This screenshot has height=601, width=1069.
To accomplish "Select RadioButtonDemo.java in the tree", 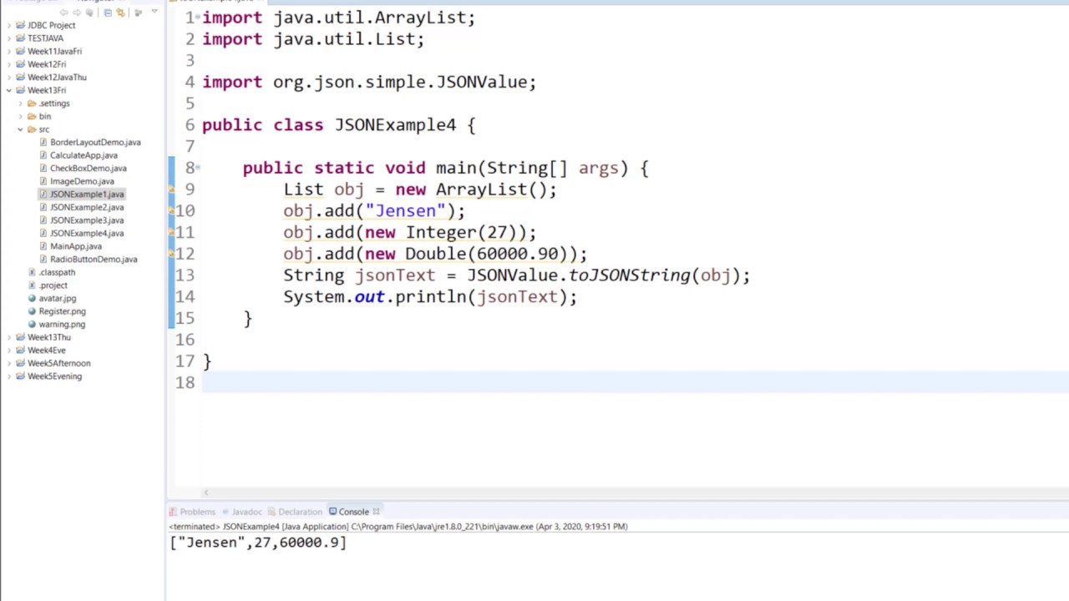I will (94, 259).
